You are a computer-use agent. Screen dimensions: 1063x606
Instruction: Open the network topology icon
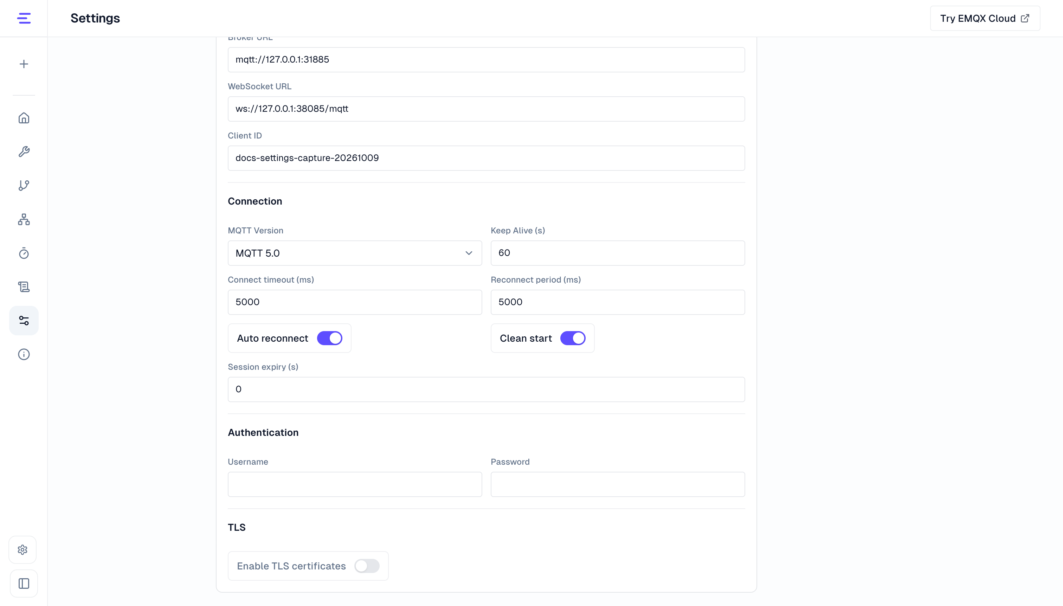[x=24, y=219]
